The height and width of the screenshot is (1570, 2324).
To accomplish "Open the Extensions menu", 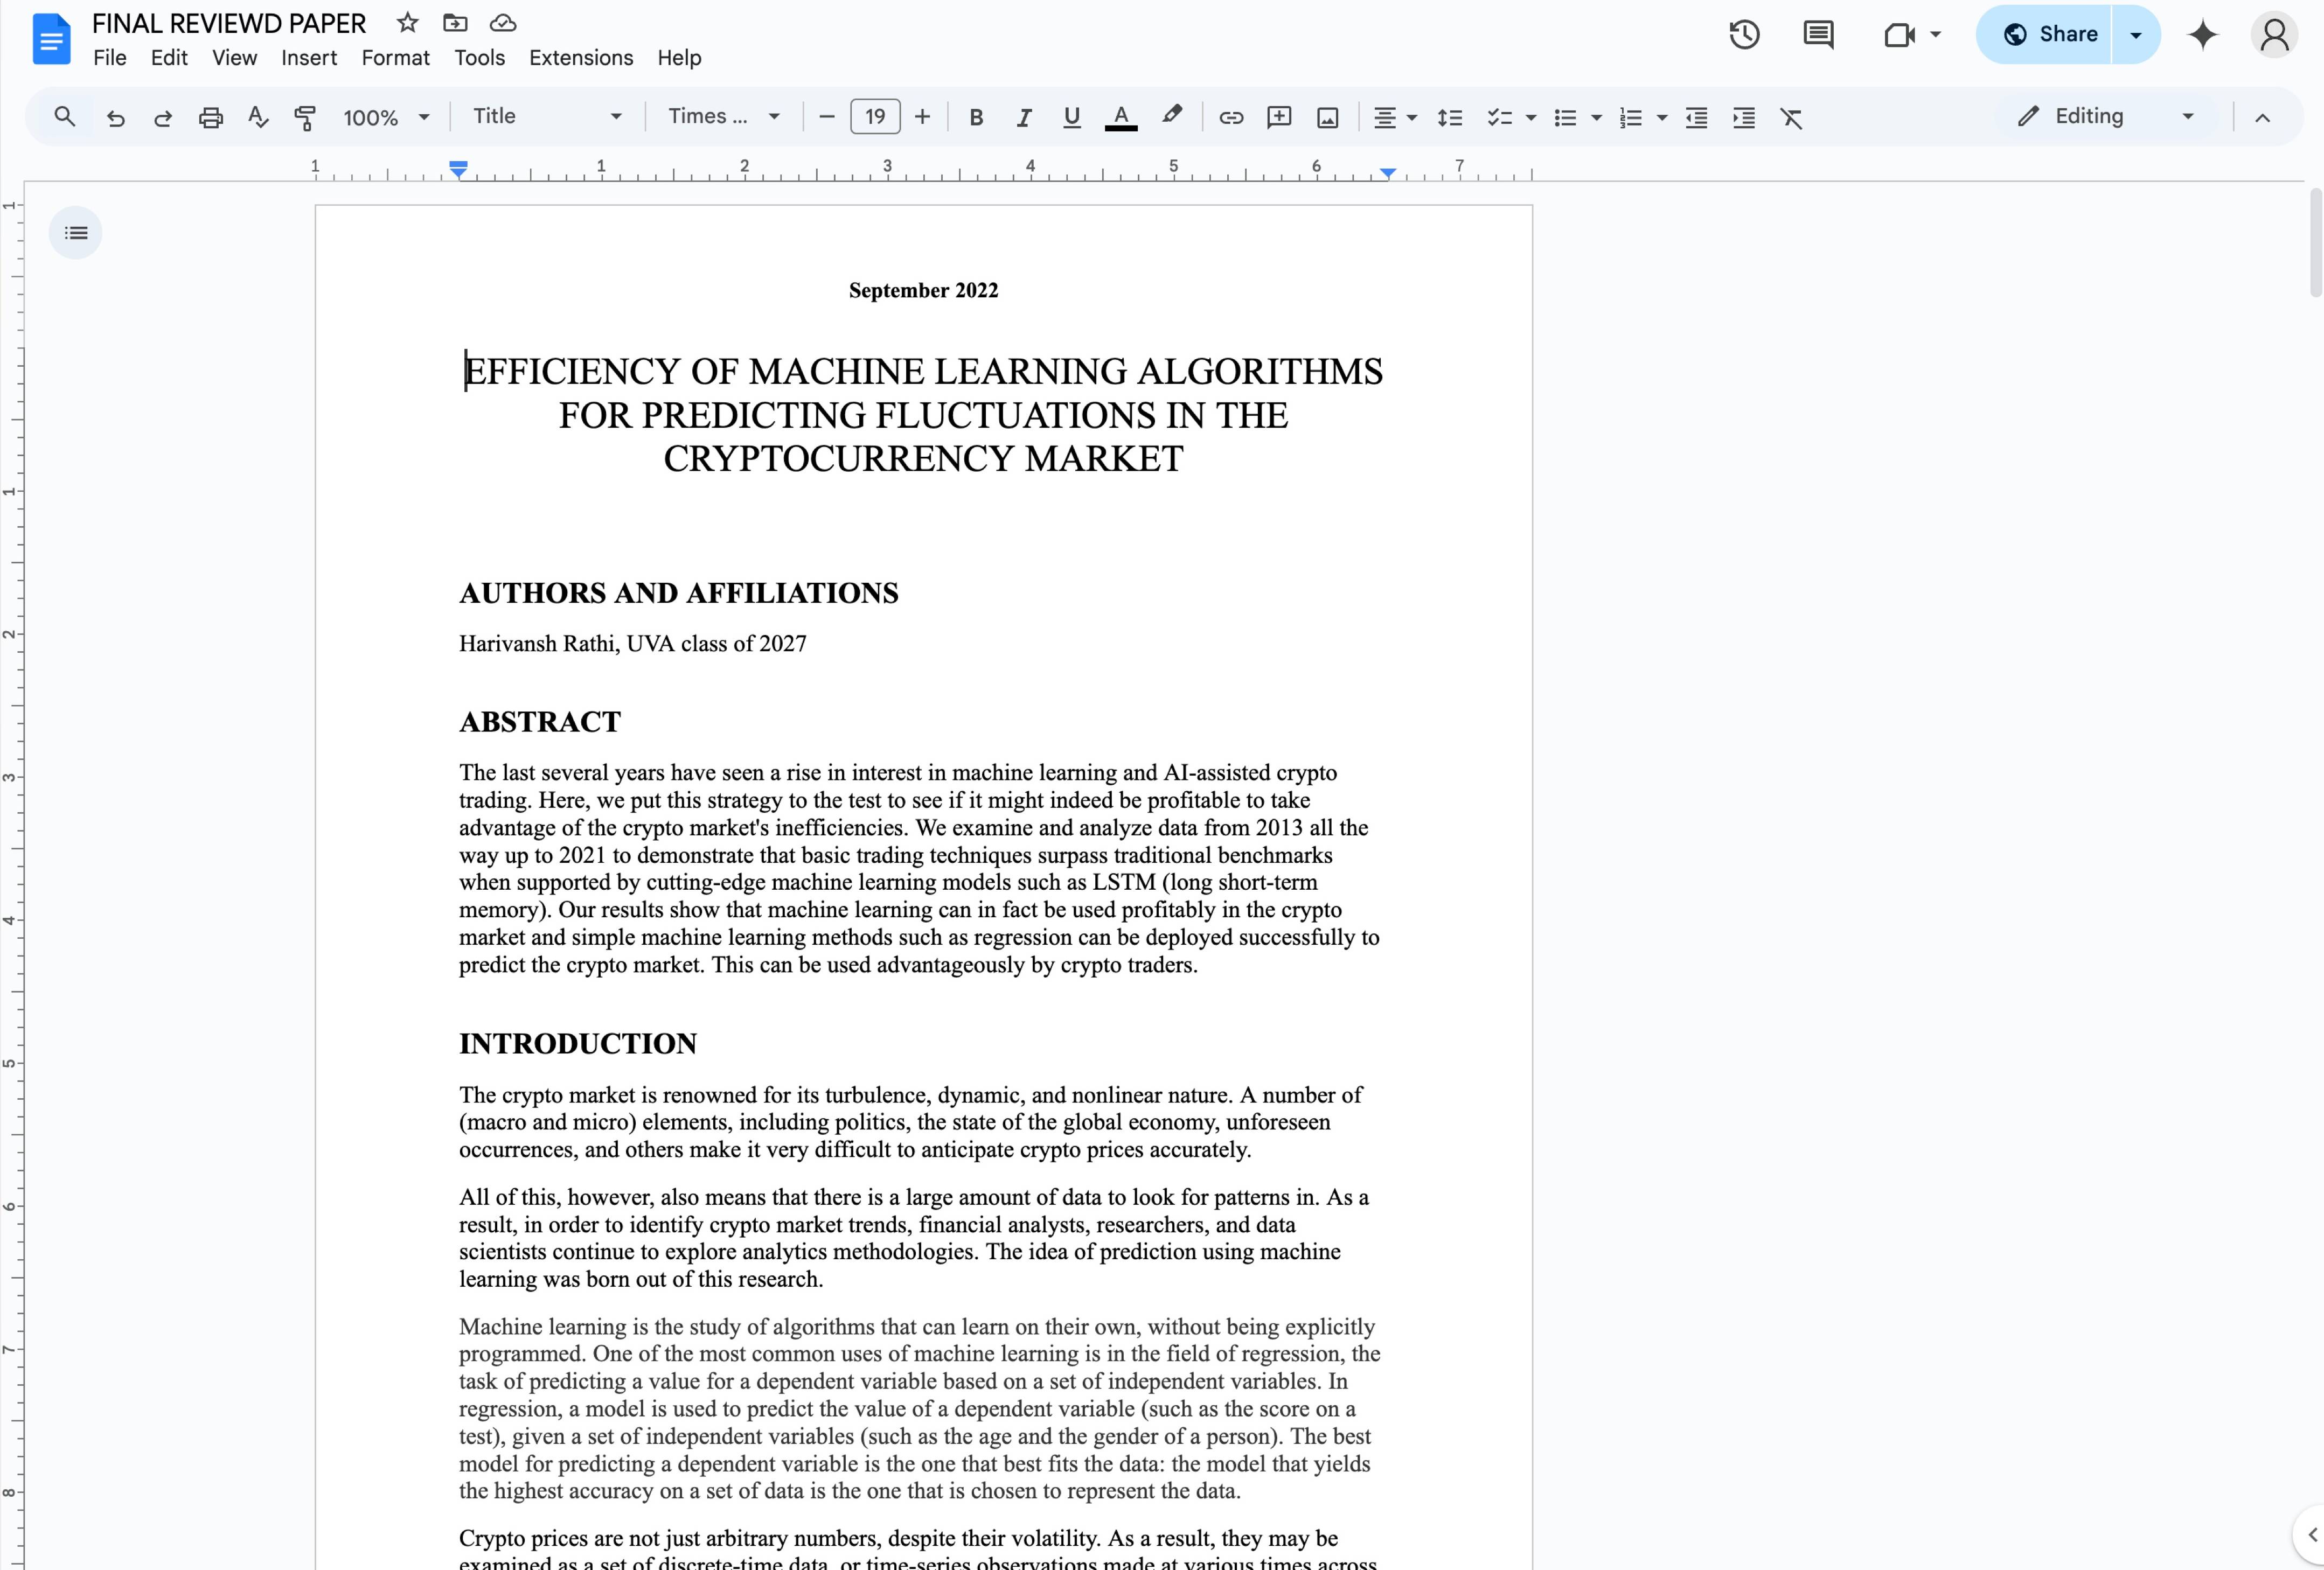I will pos(580,58).
